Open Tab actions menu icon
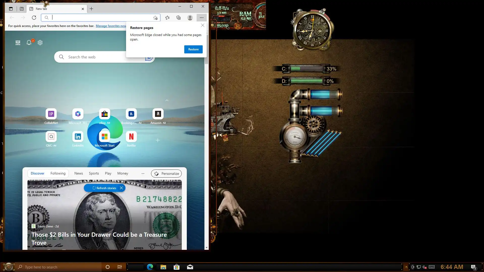Screen dimensions: 484x272 point(11,9)
